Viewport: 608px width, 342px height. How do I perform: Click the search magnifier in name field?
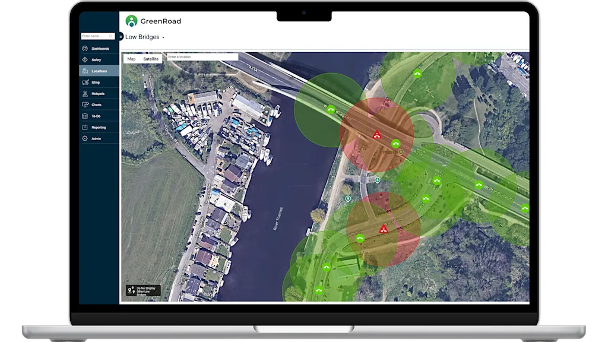(111, 36)
